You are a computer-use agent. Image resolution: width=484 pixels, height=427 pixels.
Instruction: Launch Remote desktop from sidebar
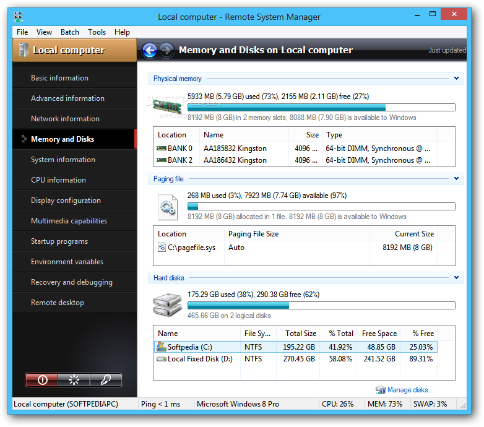point(74,303)
